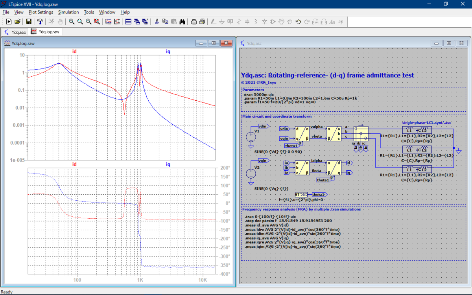
Task: Cascade windows using the toolbar icon
Action: (x=137, y=22)
